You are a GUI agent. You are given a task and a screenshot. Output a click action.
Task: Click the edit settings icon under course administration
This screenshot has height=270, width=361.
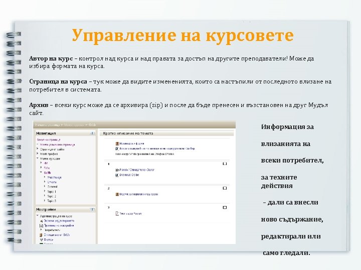click(42, 225)
